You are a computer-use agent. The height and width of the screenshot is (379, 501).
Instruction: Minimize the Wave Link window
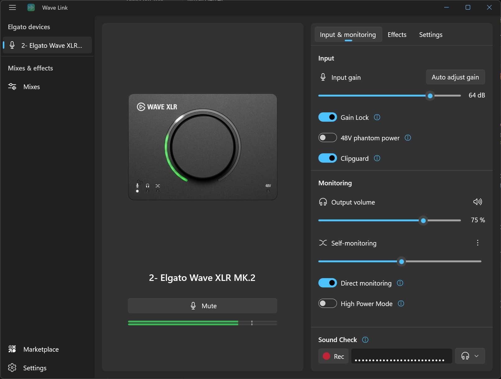[x=447, y=7]
